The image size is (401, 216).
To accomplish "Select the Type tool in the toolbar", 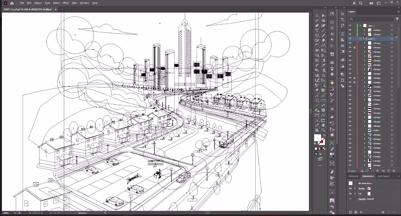I will [317, 31].
